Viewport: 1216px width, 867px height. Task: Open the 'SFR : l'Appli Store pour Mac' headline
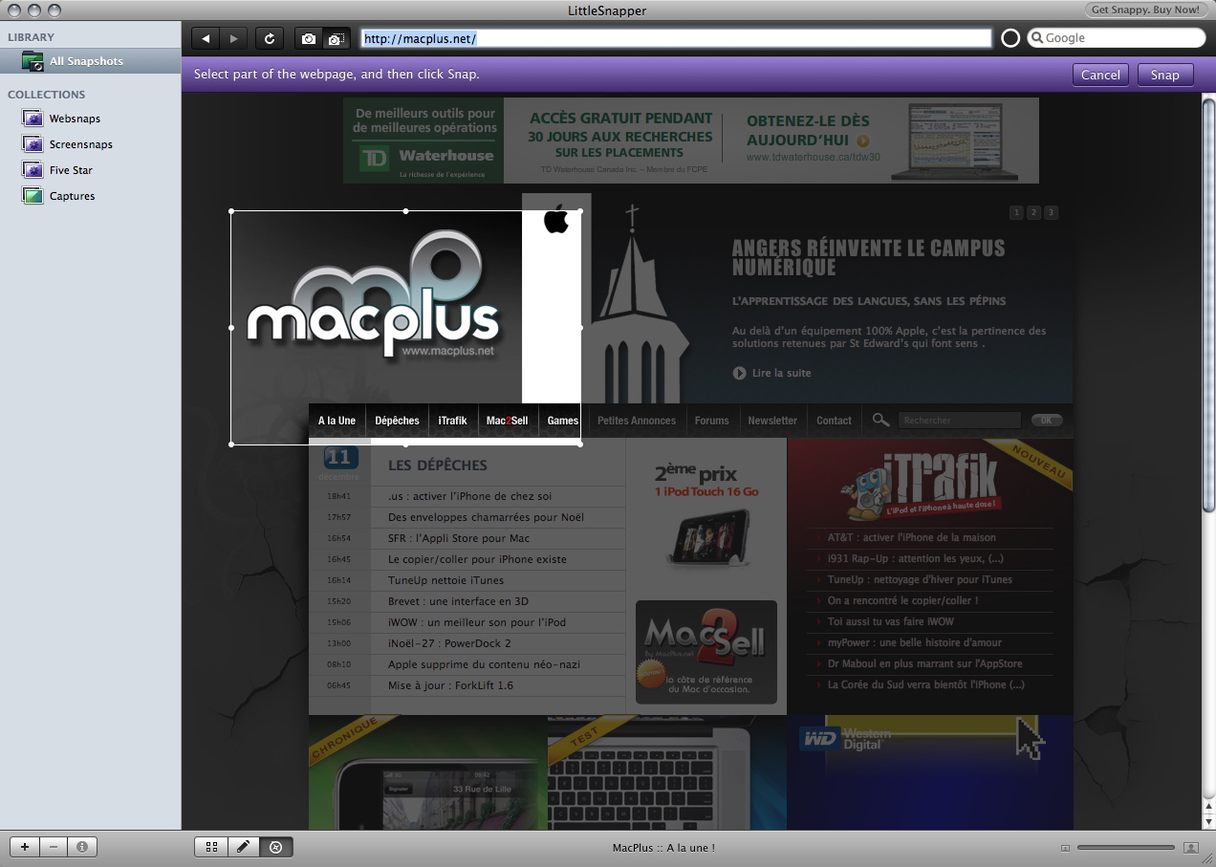[459, 538]
